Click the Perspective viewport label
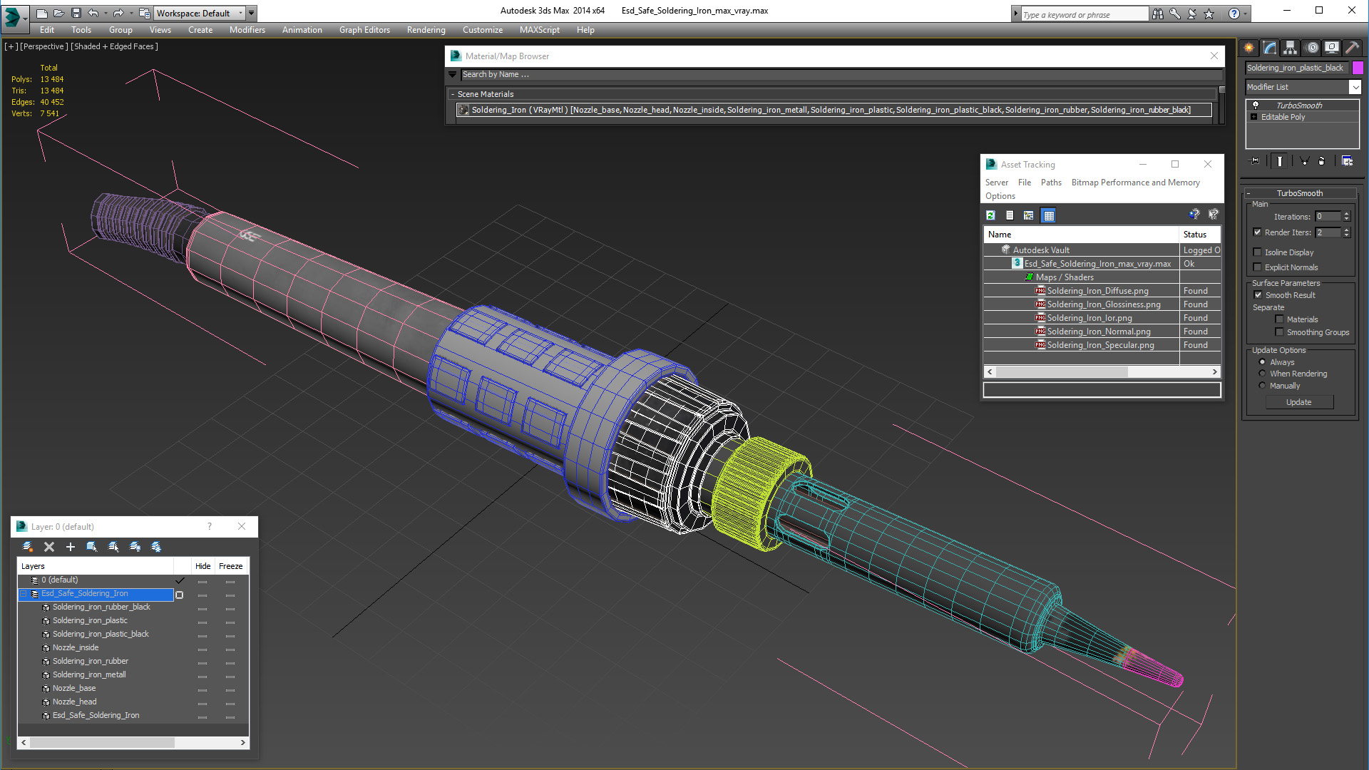 [44, 46]
